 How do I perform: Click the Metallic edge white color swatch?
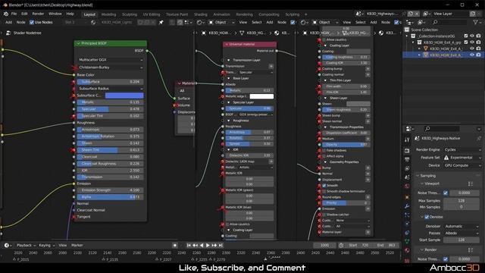coord(261,96)
